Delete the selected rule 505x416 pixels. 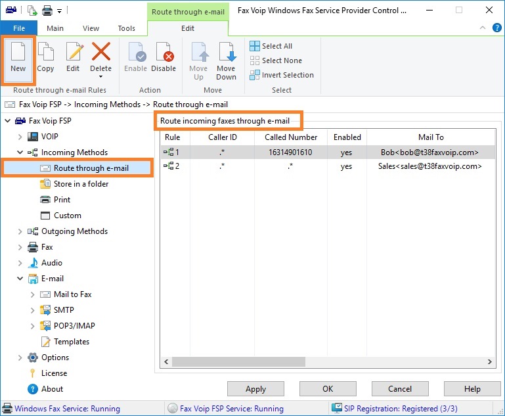point(101,55)
